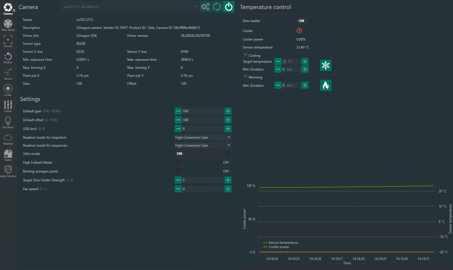Open the Flat Panel icon
Image resolution: width=453 pixels, height=270 pixels.
pyautogui.click(x=8, y=123)
